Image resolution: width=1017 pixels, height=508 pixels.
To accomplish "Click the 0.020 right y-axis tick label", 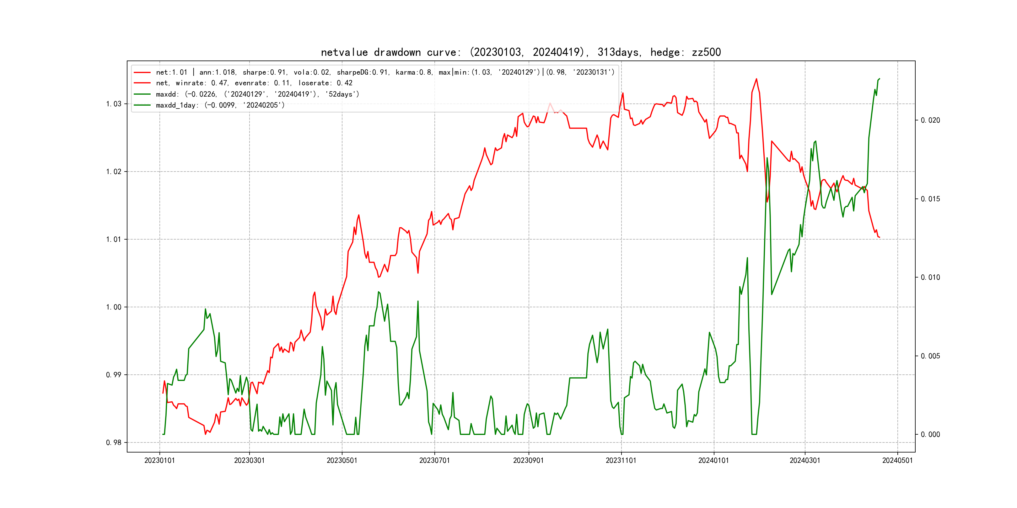I will pos(931,120).
